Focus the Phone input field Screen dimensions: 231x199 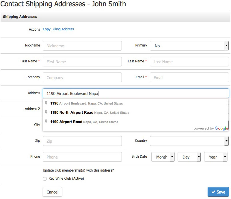click(82, 157)
